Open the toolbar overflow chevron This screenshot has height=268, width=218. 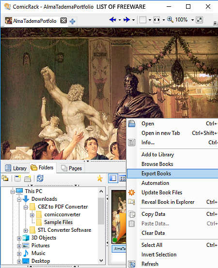pyautogui.click(x=215, y=23)
